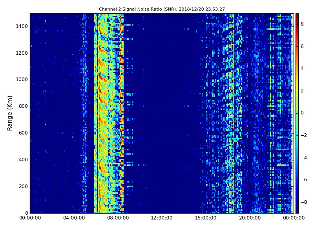
Task: Click the colorbar label 0
Action: click(x=302, y=113)
